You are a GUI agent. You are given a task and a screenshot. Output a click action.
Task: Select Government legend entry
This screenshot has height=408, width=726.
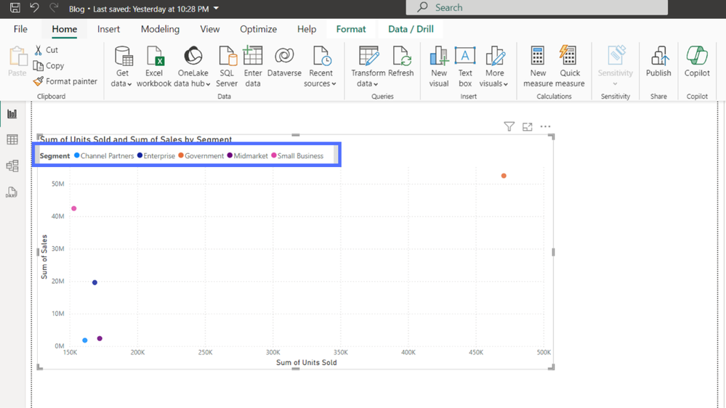(201, 156)
